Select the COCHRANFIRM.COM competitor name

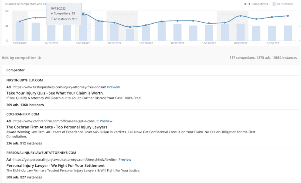click(x=23, y=114)
